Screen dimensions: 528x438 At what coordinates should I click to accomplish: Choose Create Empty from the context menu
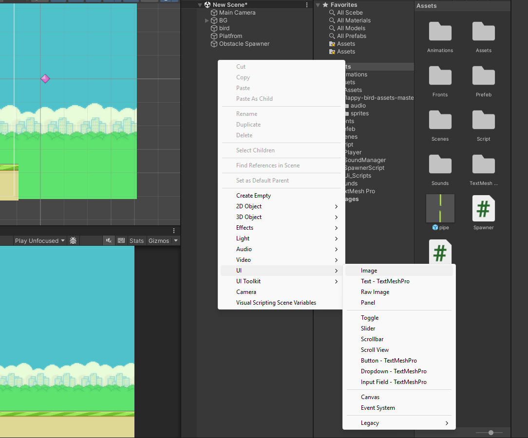click(x=281, y=196)
